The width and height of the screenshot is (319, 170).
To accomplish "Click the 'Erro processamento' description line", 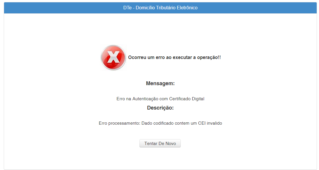I will 160,123.
